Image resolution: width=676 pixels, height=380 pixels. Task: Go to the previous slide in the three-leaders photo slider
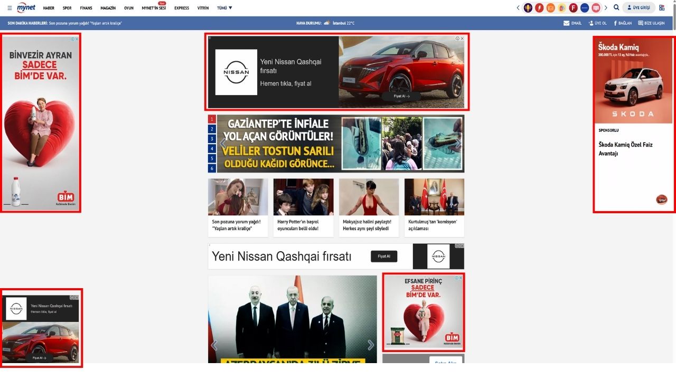click(x=214, y=345)
